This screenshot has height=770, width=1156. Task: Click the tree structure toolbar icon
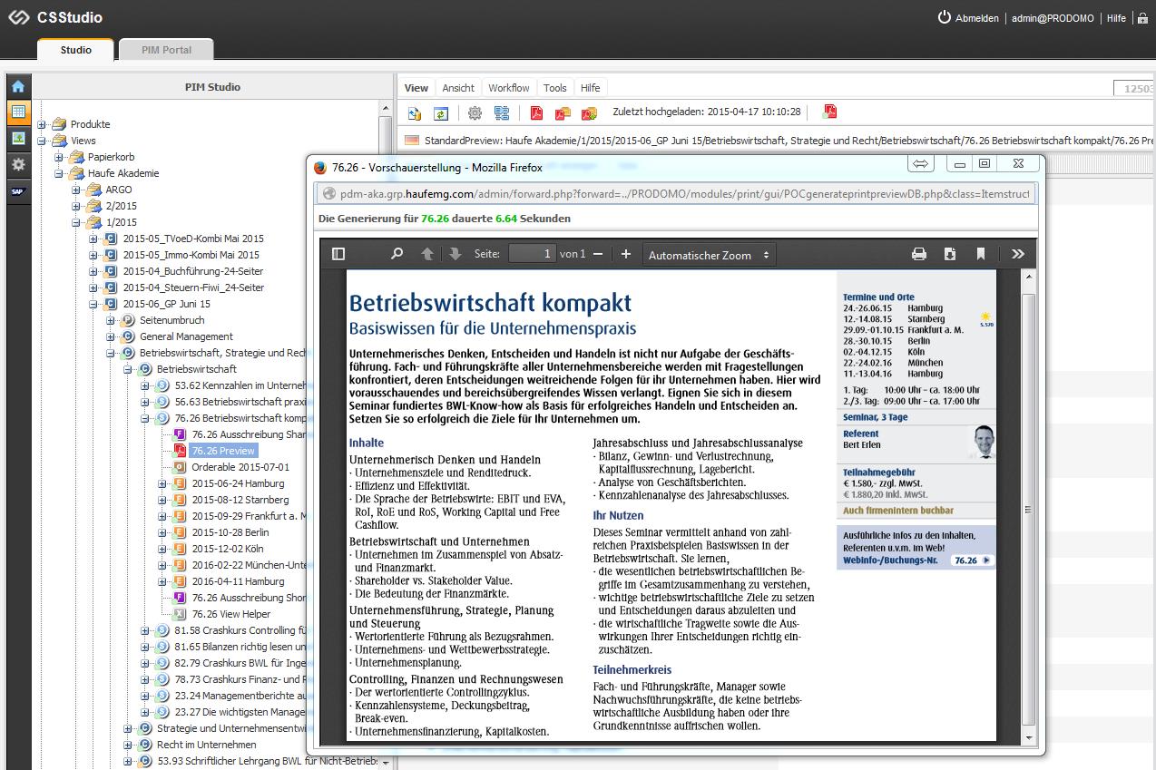click(x=502, y=113)
